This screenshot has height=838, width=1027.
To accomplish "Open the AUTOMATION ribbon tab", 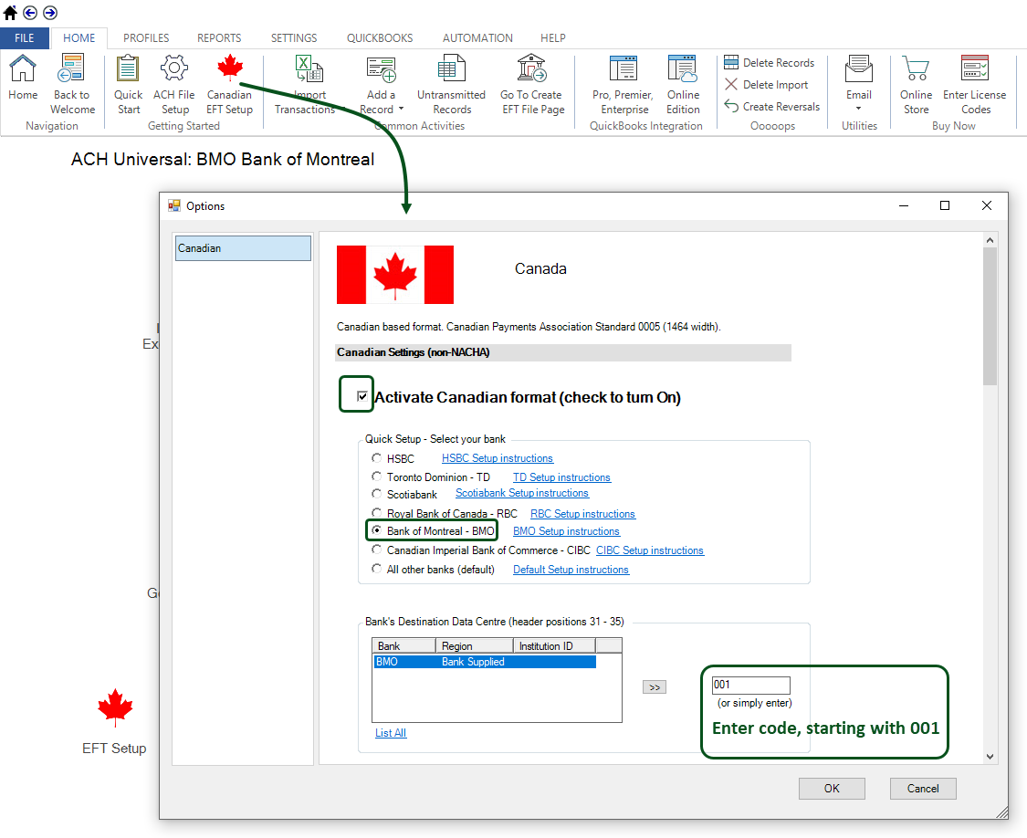I will pyautogui.click(x=476, y=38).
